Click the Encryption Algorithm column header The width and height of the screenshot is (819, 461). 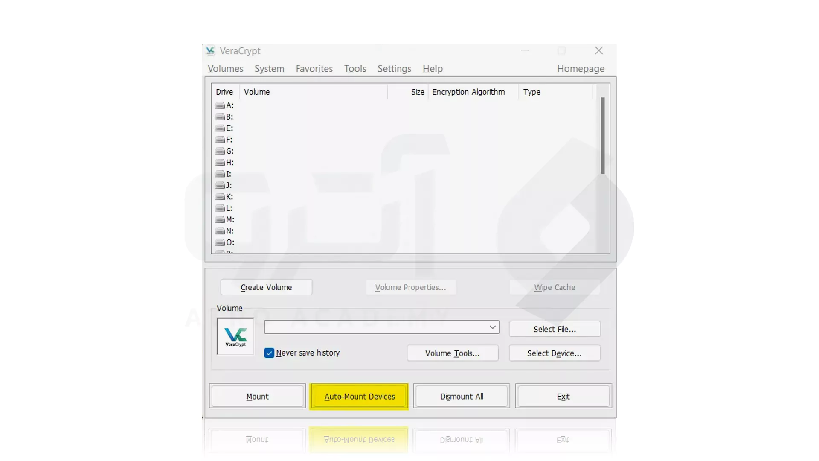click(x=473, y=92)
